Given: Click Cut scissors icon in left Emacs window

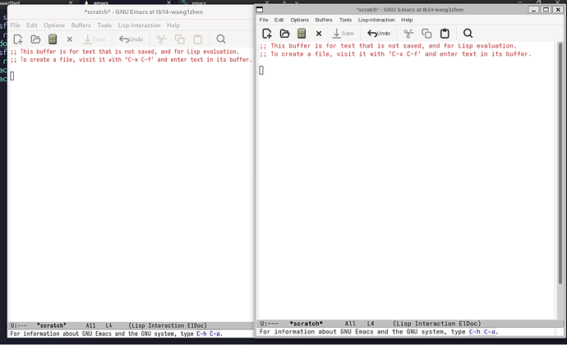Looking at the screenshot, I should [x=161, y=39].
